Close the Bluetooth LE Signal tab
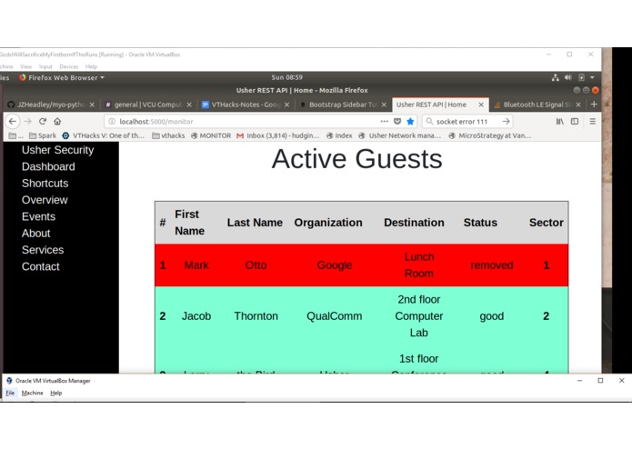This screenshot has height=449, width=632. pyautogui.click(x=578, y=105)
